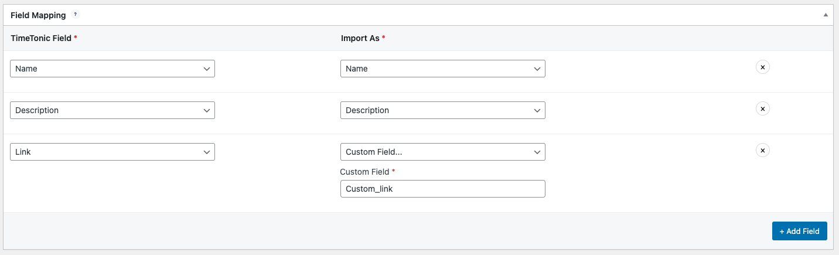Collapse the Field Mapping panel arrow
This screenshot has height=255, width=839.
[826, 15]
